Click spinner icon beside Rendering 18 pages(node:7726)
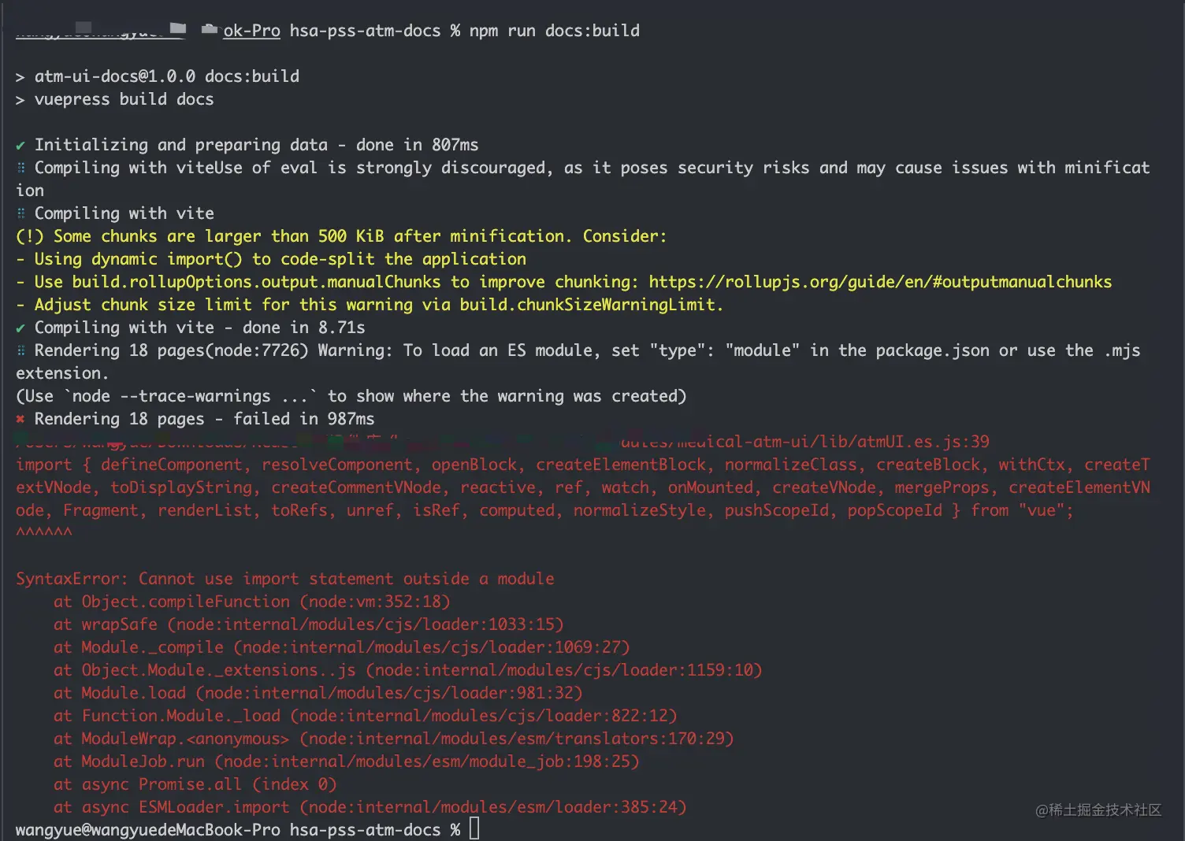The image size is (1185, 841). 21,350
